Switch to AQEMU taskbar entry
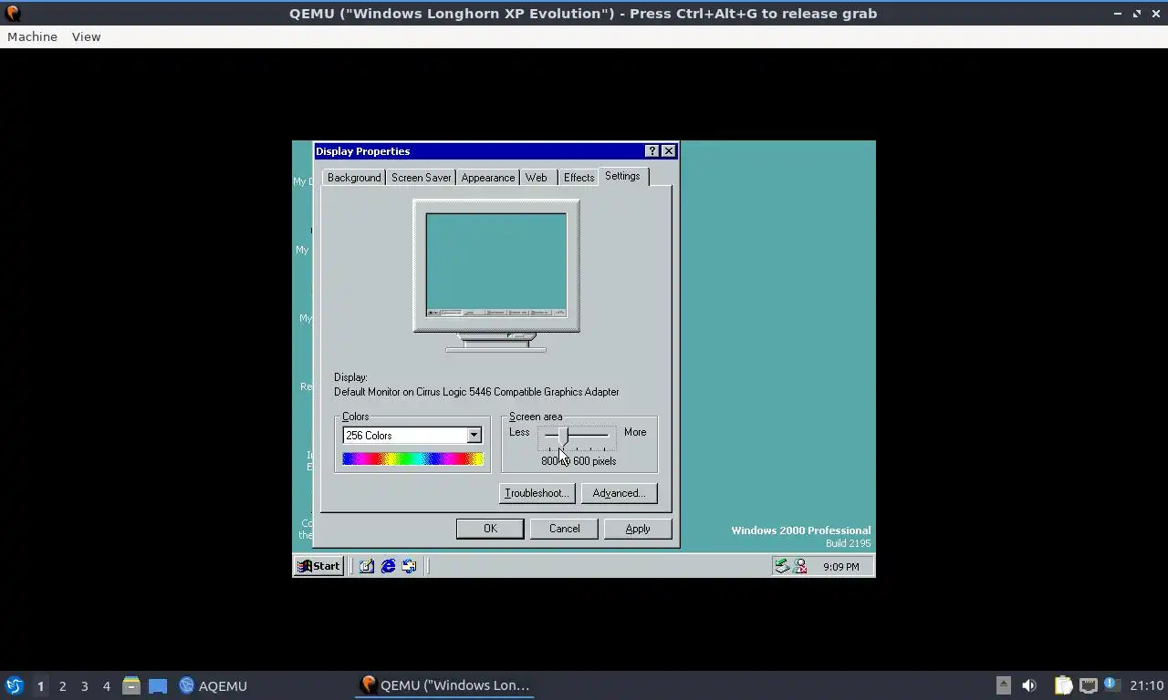1168x700 pixels. pyautogui.click(x=214, y=685)
